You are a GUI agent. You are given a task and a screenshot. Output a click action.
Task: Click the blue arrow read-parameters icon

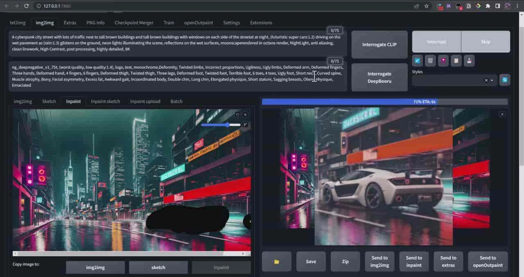[417, 61]
